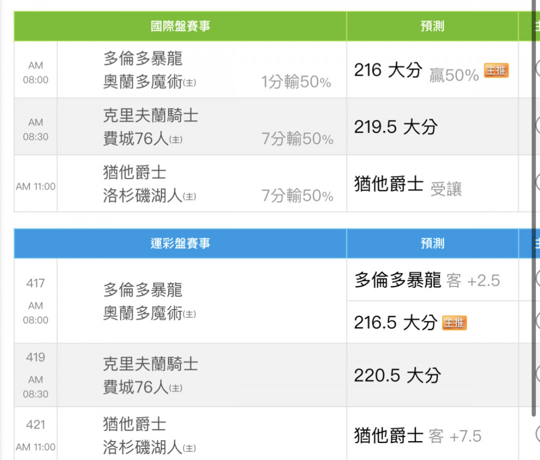The width and height of the screenshot is (540, 460).
Task: Click the 1分輸50% spread text
Action: coord(296,82)
